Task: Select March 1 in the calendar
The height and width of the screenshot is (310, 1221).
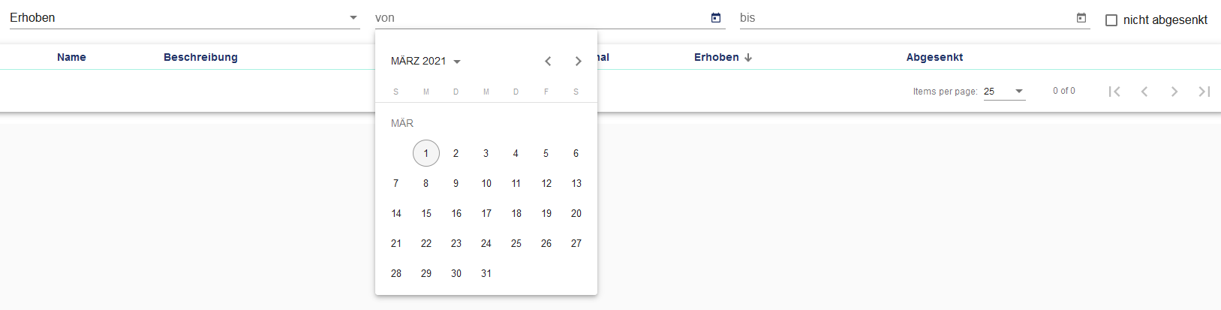Action: coord(426,153)
